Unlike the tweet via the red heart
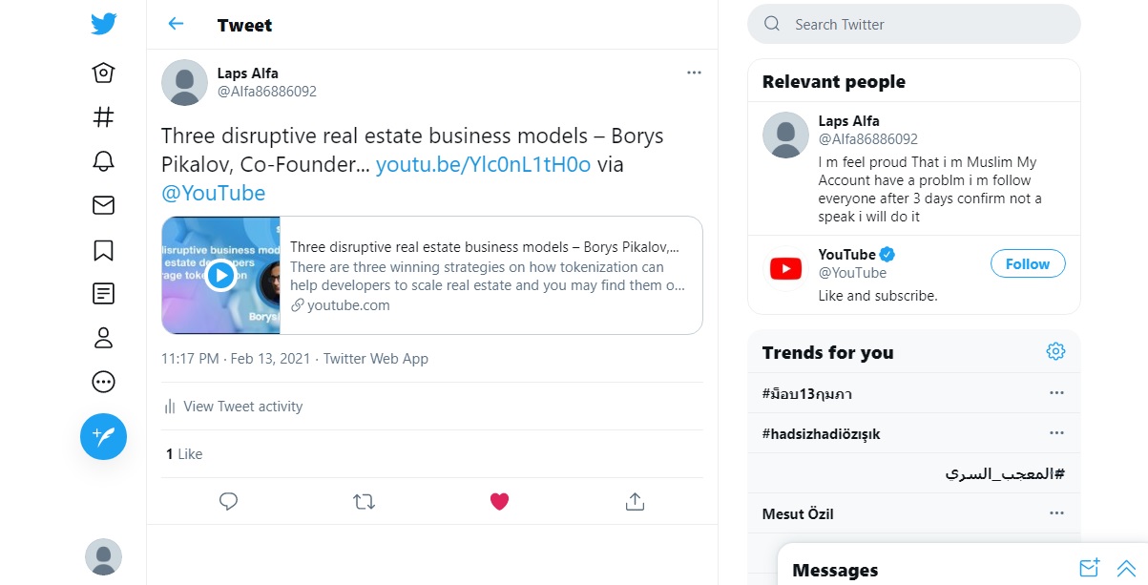 (x=499, y=501)
